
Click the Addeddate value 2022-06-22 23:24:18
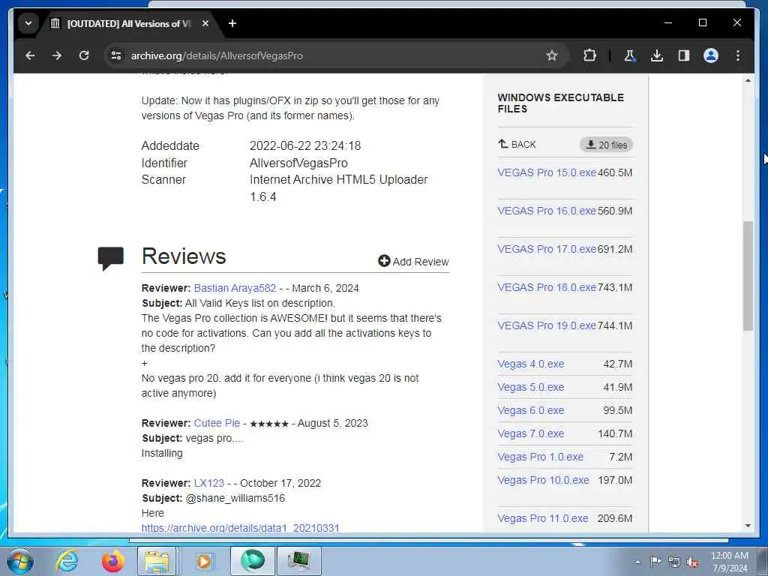(x=305, y=146)
